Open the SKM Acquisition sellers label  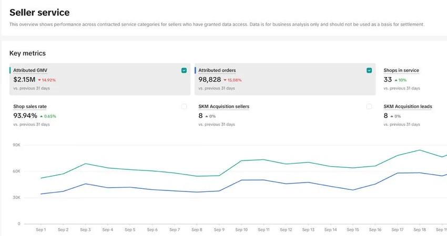click(224, 106)
